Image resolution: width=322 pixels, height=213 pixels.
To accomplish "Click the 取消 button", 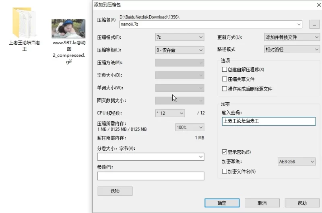I will (262, 203).
